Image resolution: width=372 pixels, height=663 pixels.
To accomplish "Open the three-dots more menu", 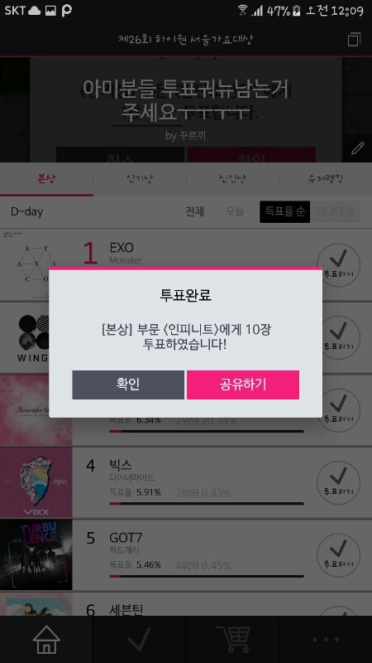I will pyautogui.click(x=326, y=639).
